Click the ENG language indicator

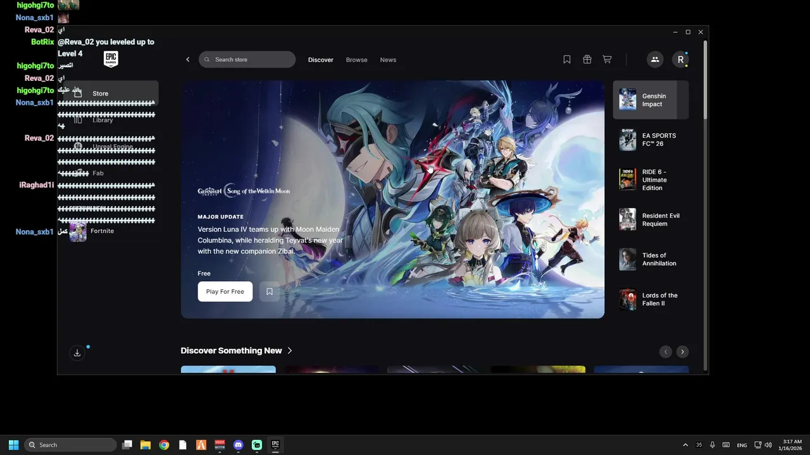[x=742, y=446]
